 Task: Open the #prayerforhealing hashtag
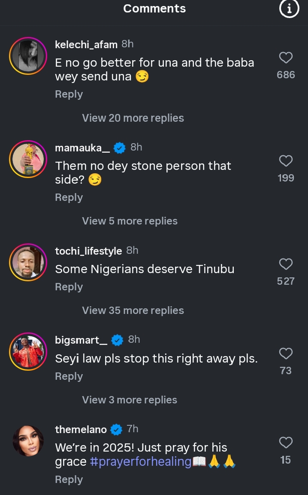(141, 462)
